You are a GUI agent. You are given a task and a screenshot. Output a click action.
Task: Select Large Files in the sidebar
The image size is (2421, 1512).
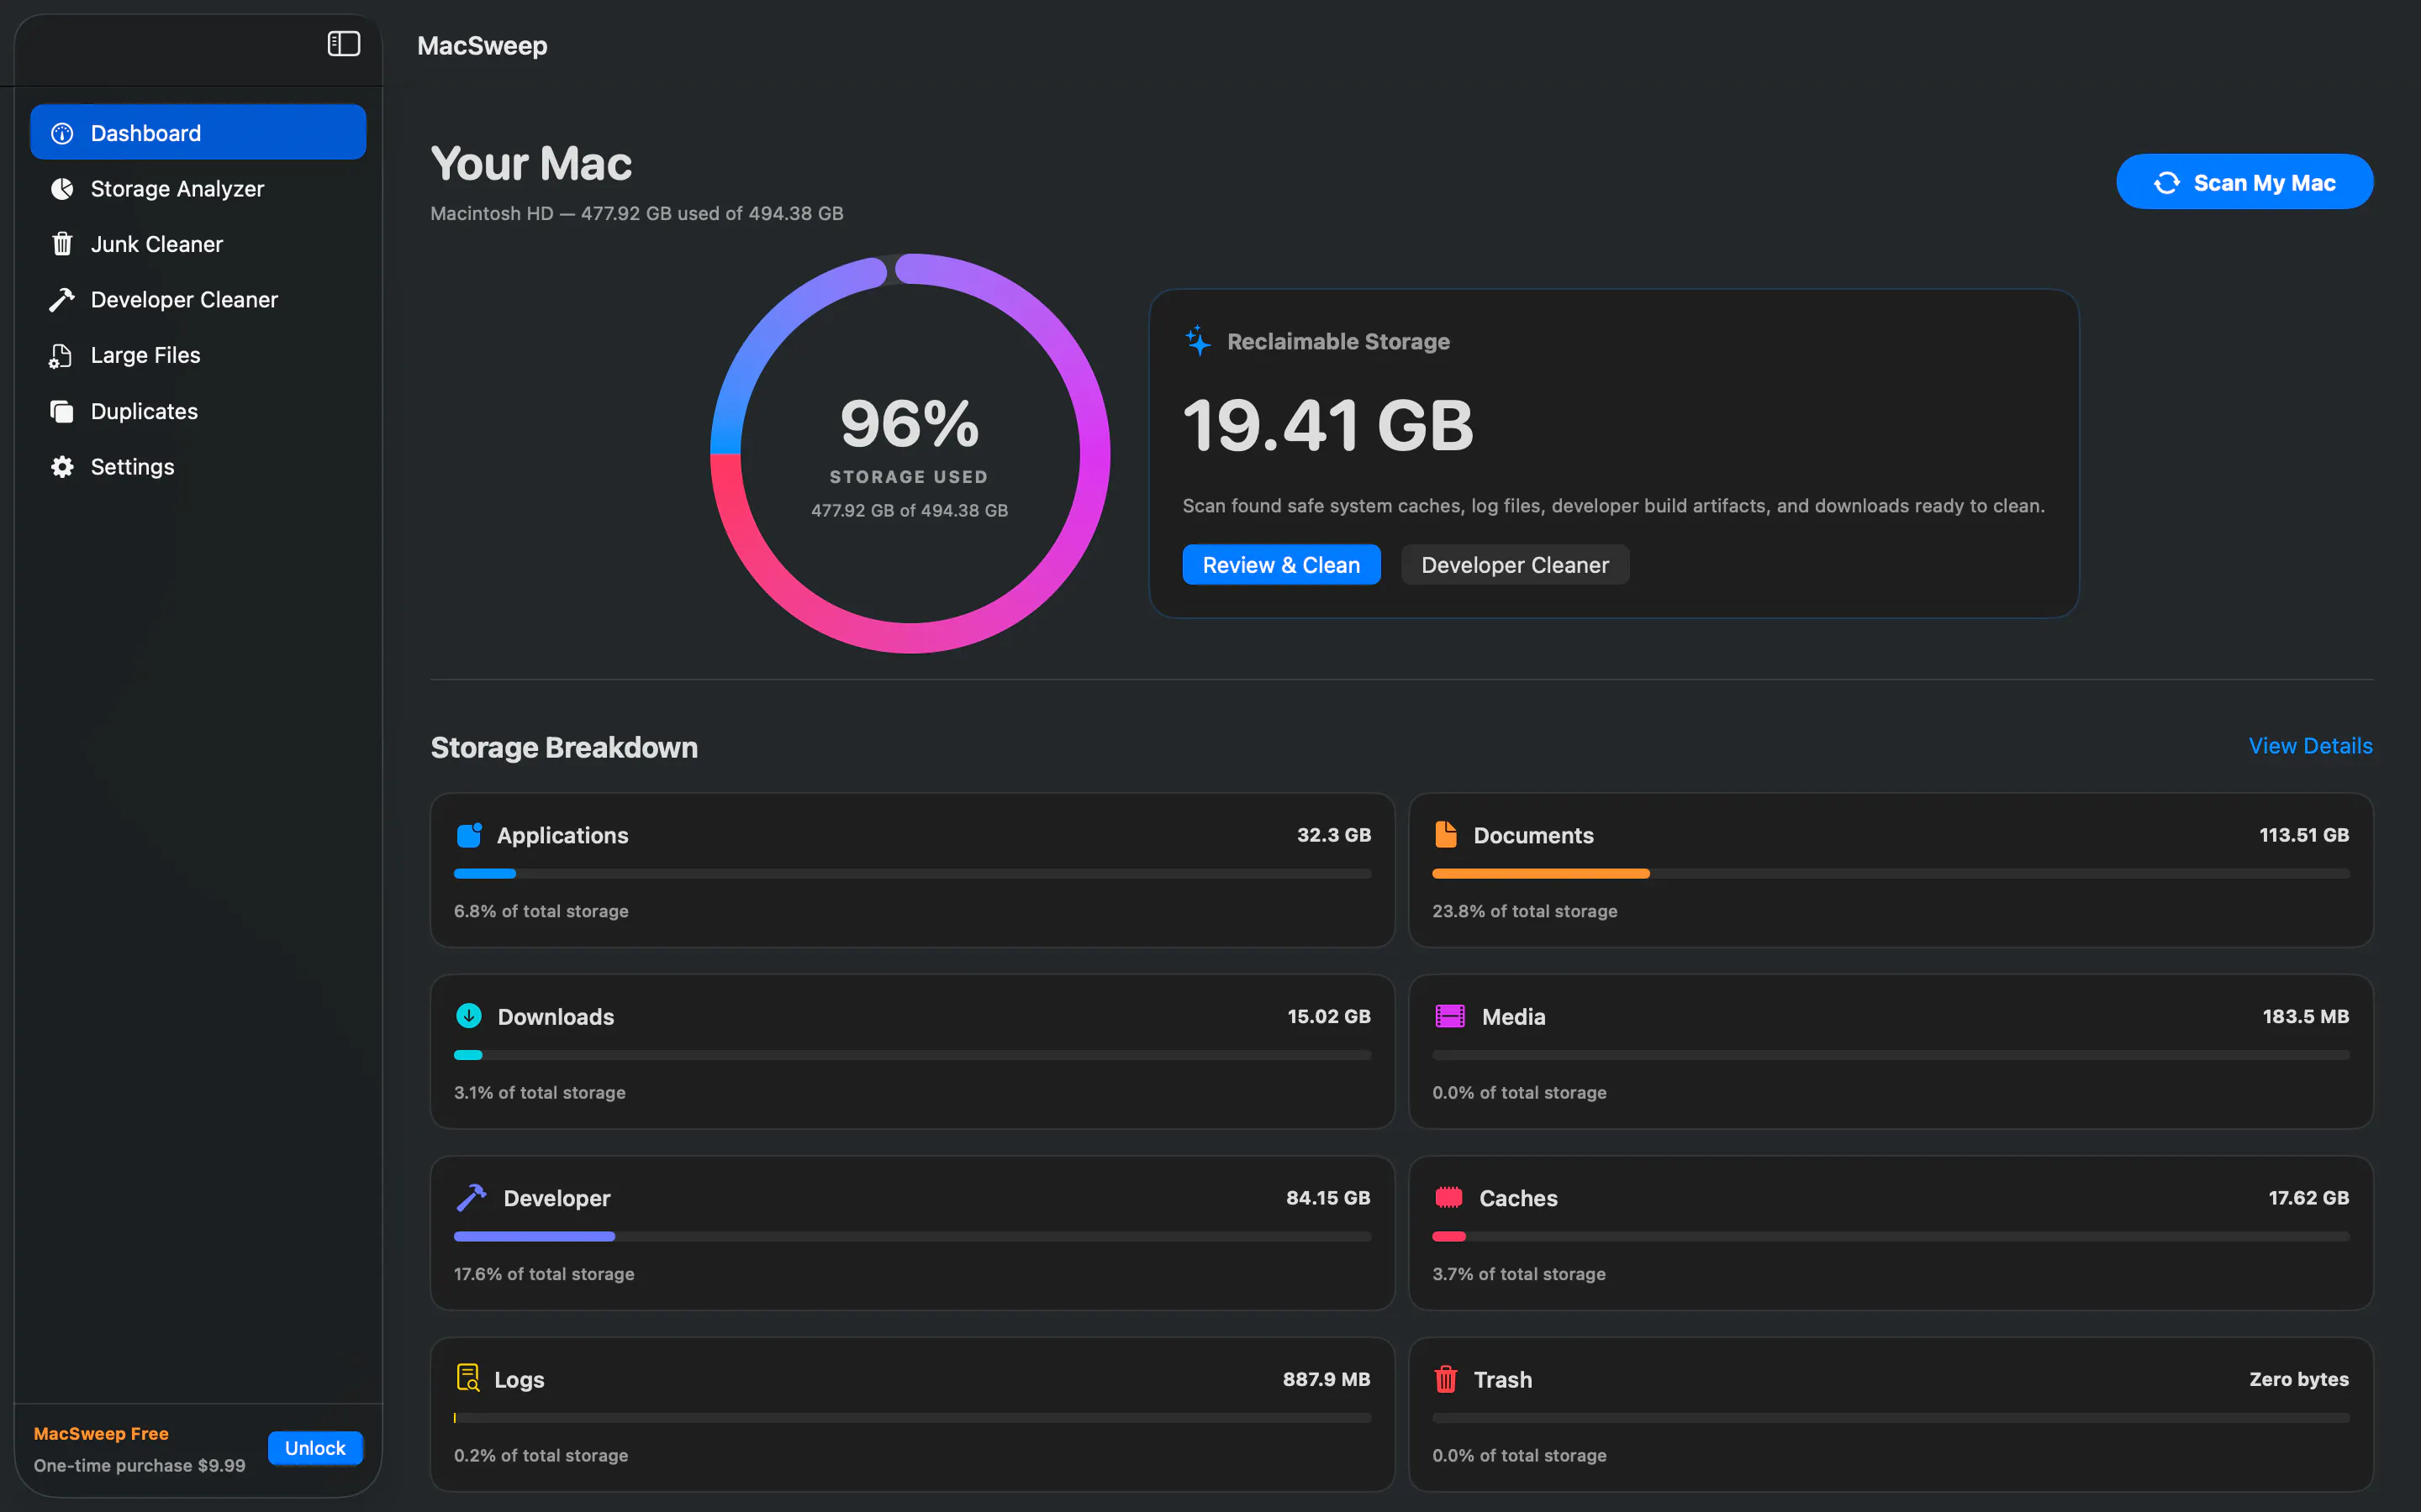point(198,356)
